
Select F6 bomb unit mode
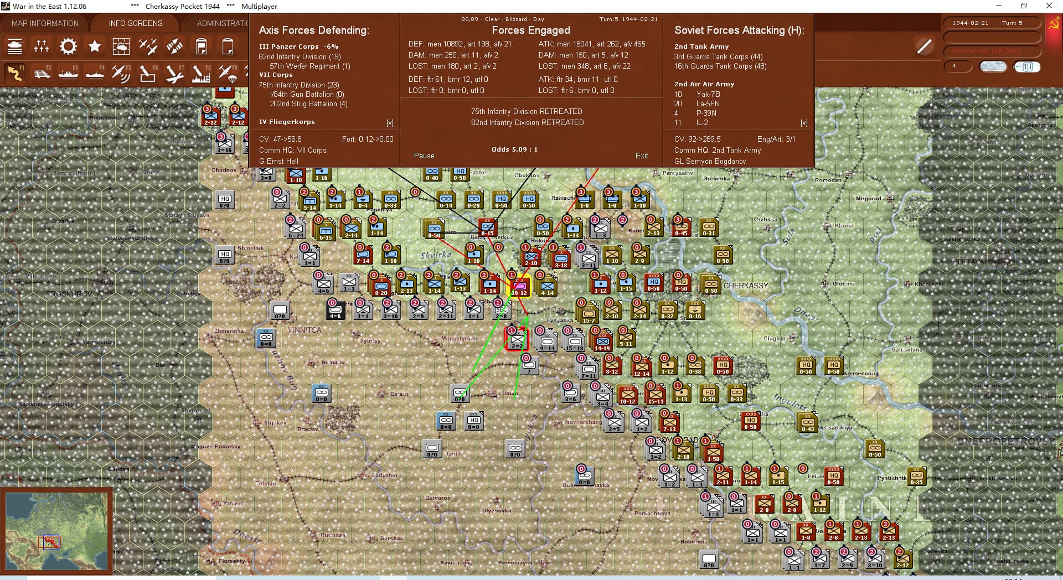(148, 73)
